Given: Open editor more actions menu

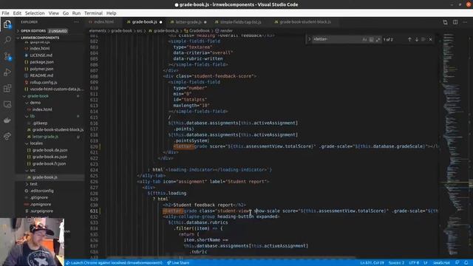Looking at the screenshot, I should click(x=465, y=22).
